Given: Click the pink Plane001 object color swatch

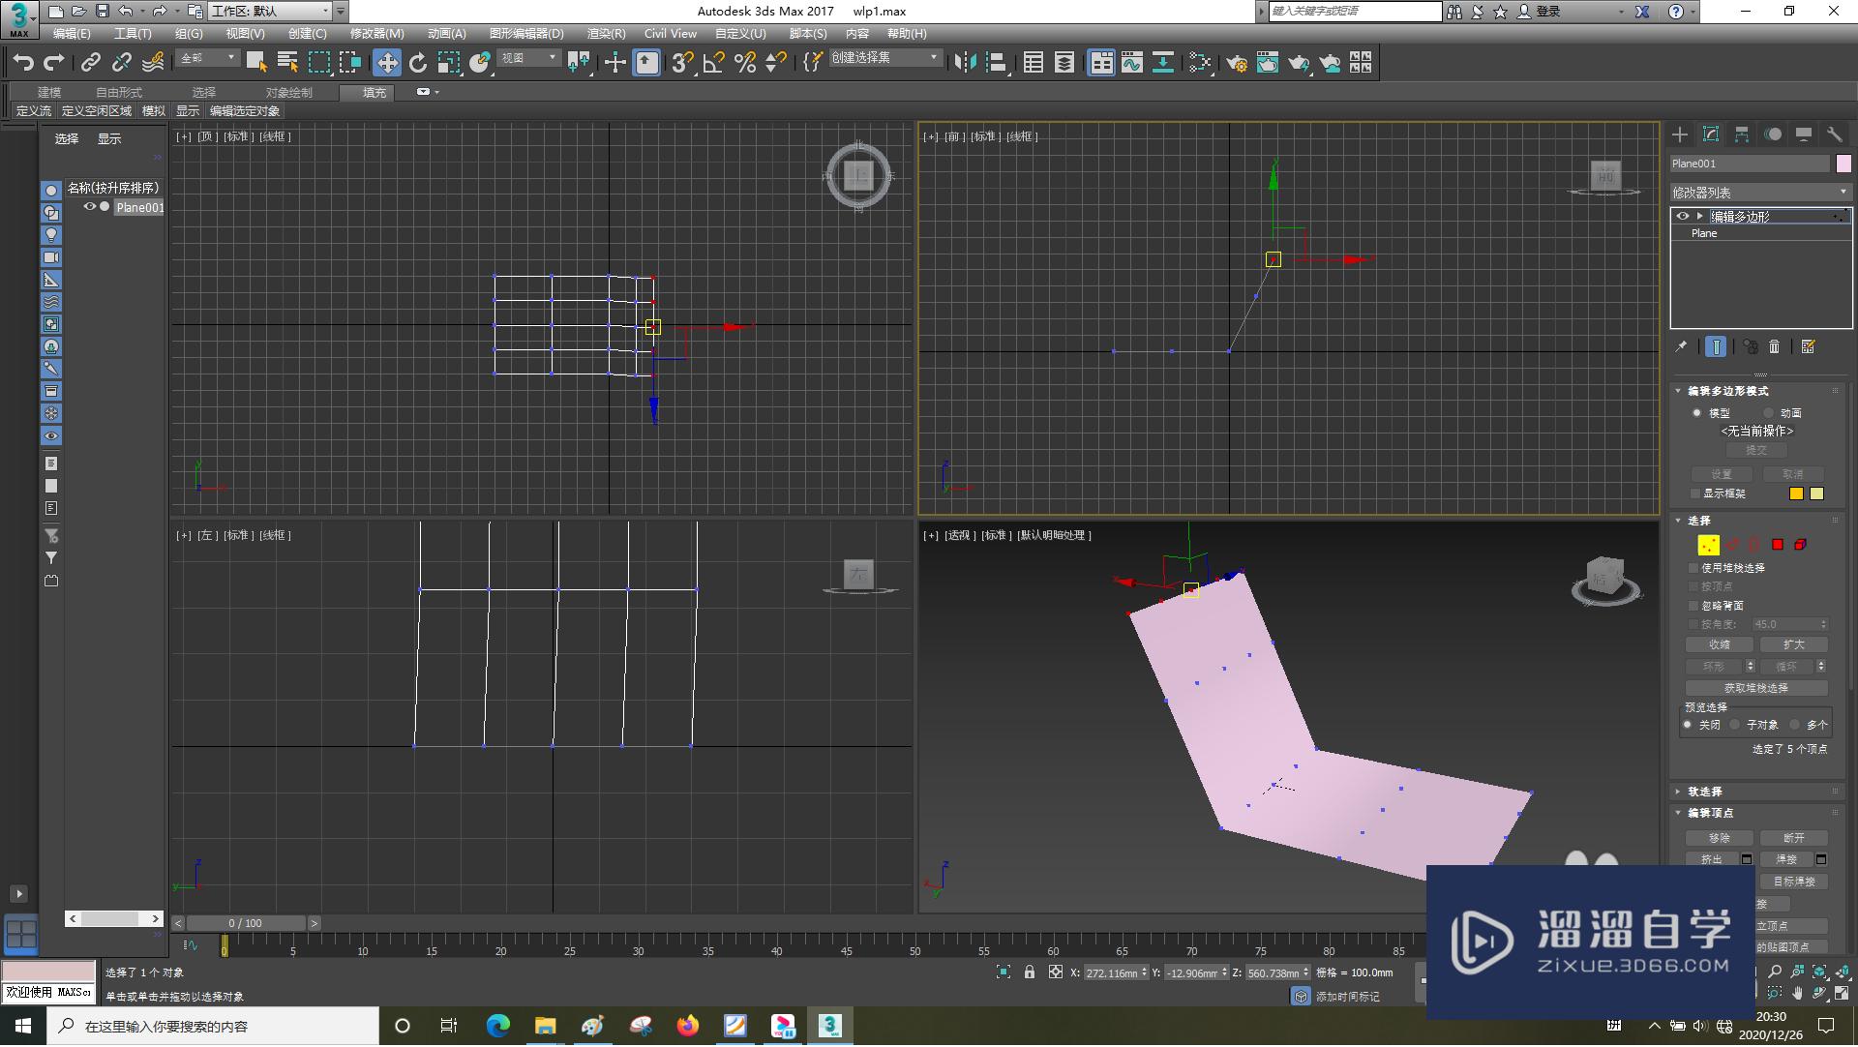Looking at the screenshot, I should [x=1843, y=164].
